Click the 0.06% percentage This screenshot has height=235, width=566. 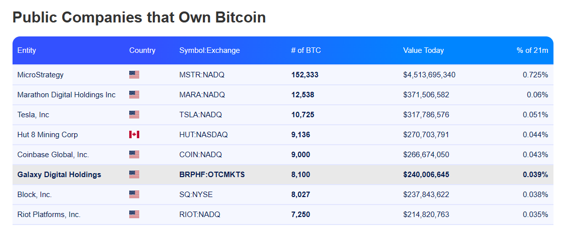coord(537,95)
